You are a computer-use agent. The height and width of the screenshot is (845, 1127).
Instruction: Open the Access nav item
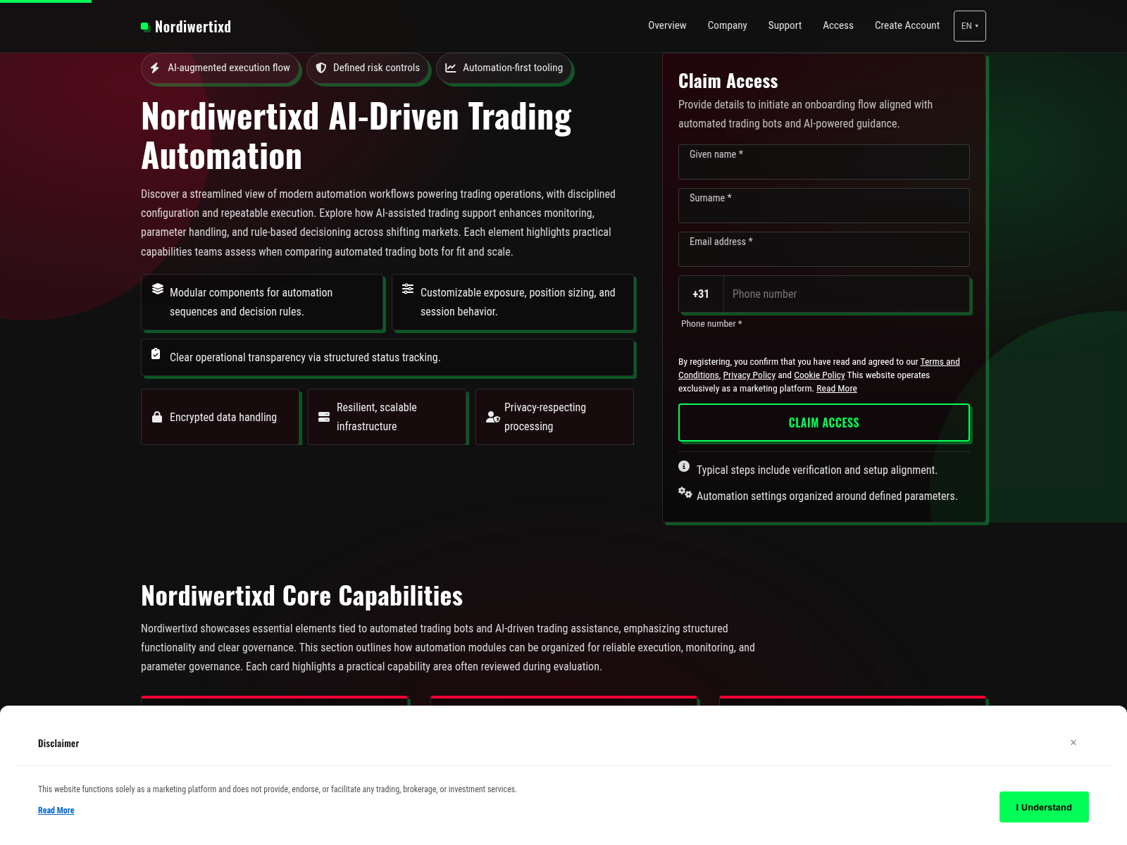838,26
